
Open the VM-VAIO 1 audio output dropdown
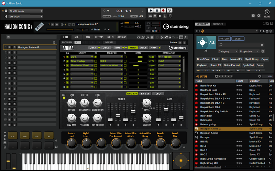pos(26,16)
